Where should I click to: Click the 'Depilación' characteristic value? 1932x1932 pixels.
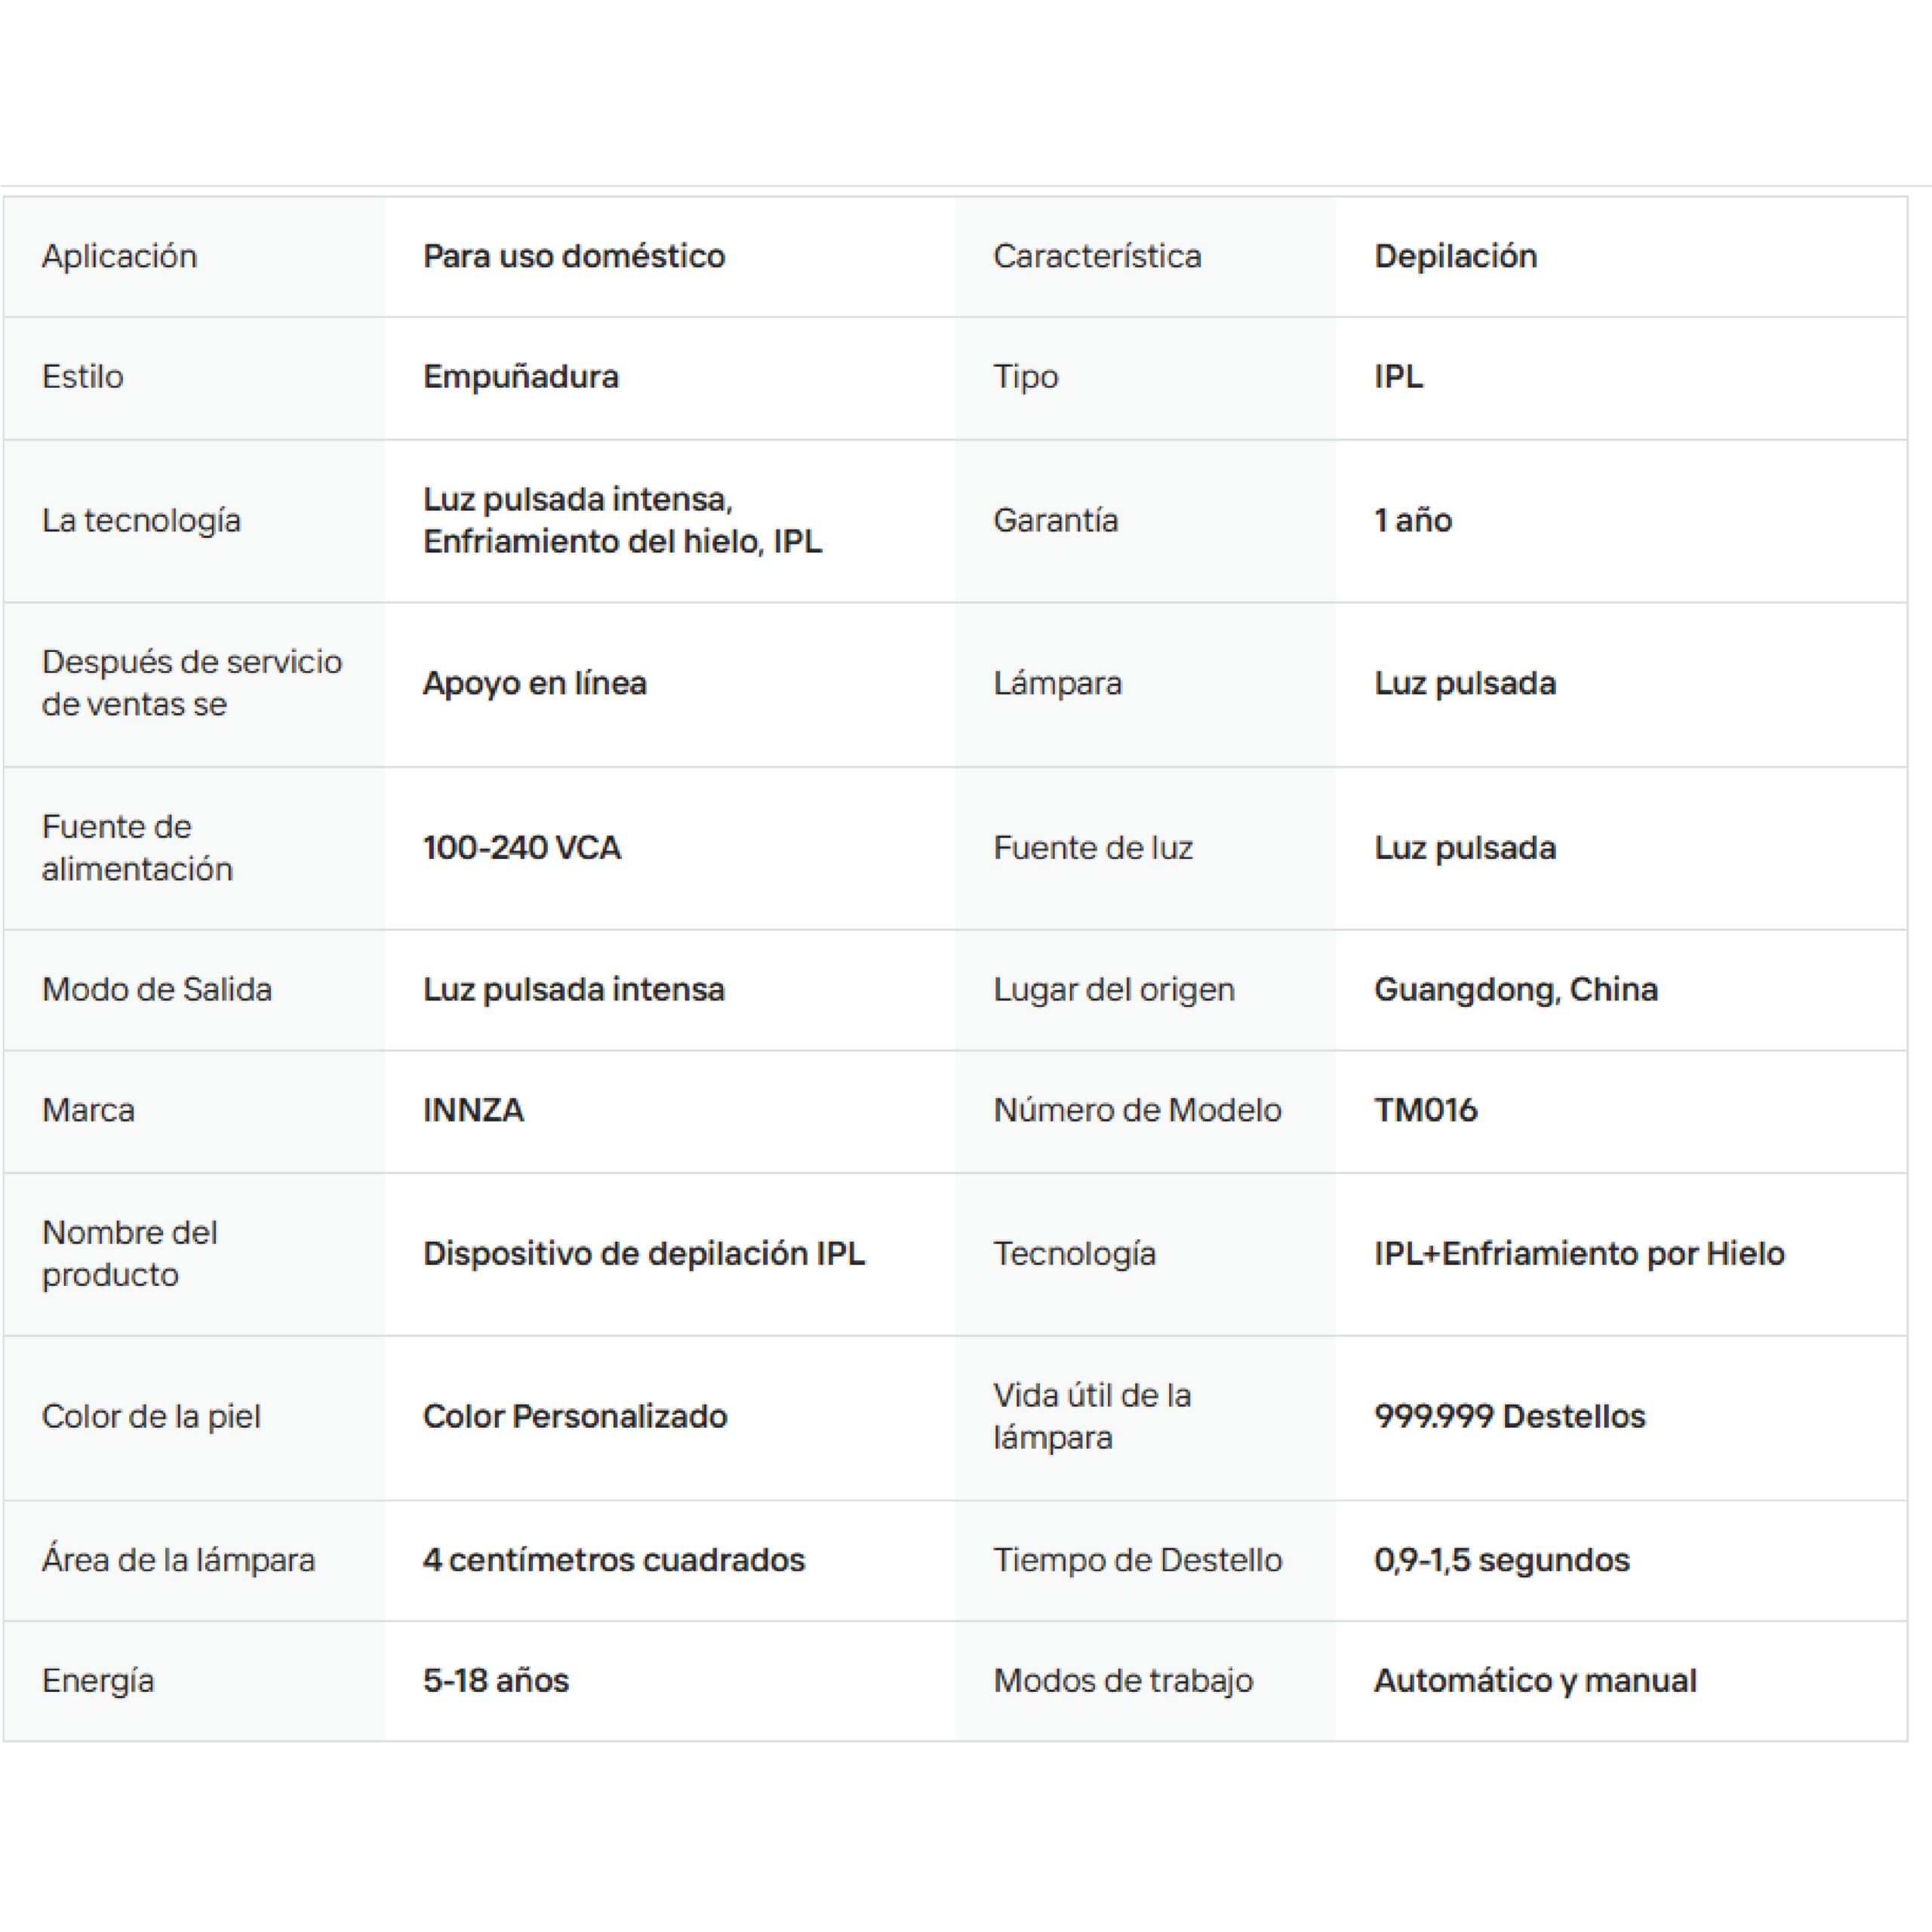[x=1455, y=257]
